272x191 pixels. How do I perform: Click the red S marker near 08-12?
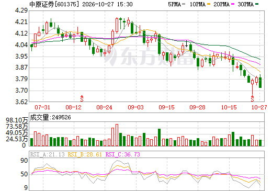(82, 98)
